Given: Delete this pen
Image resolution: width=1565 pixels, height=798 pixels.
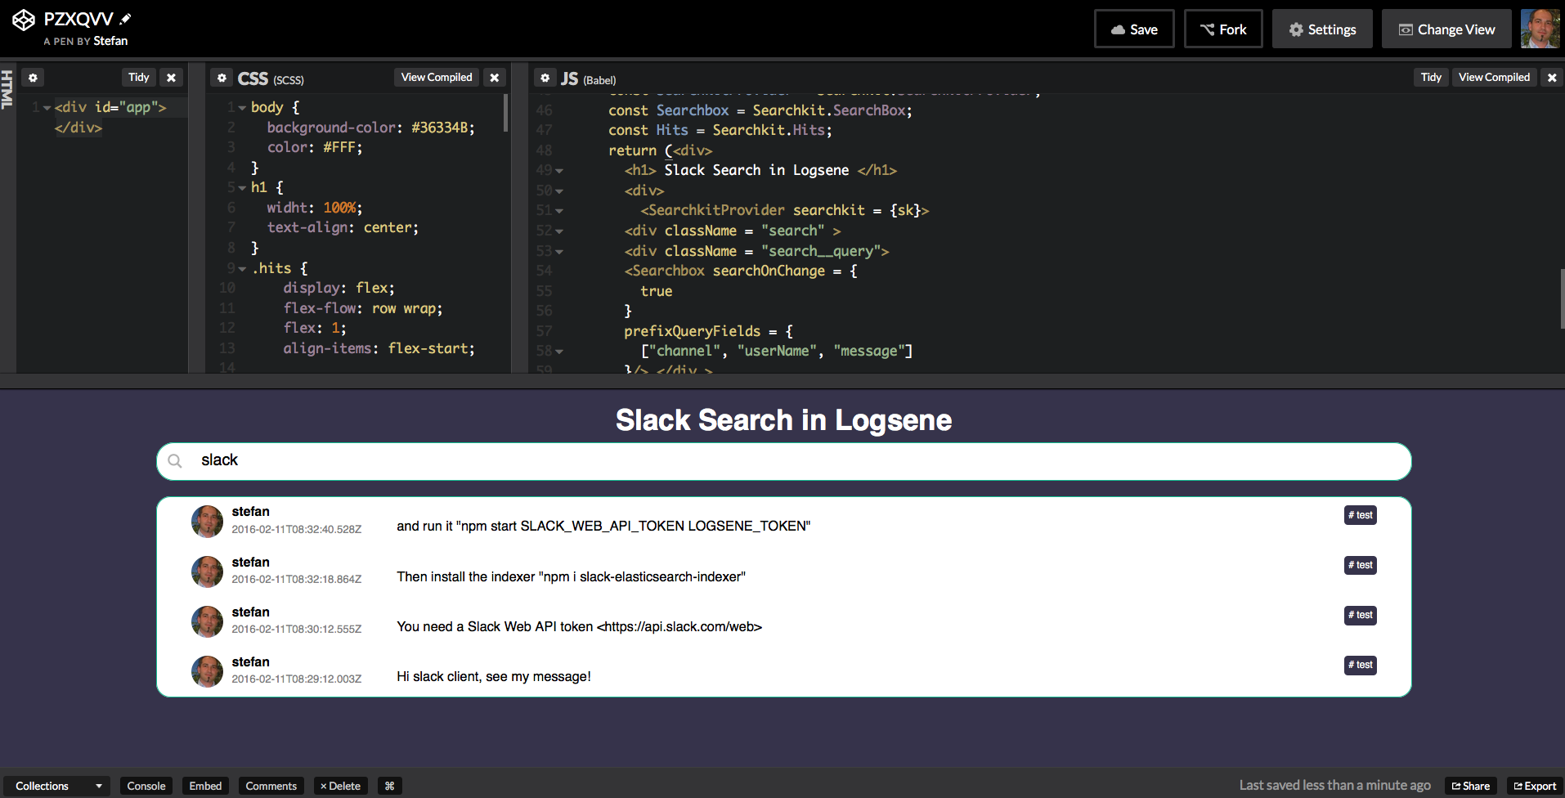Looking at the screenshot, I should pos(340,786).
